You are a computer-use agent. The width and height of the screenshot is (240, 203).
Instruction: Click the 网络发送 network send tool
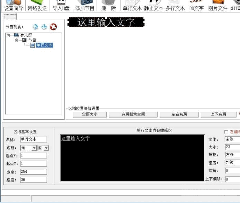pos(37,6)
